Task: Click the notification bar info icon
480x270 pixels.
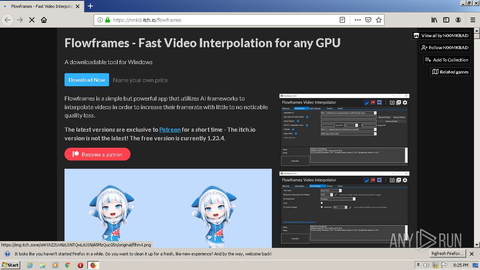Action: click(7, 254)
